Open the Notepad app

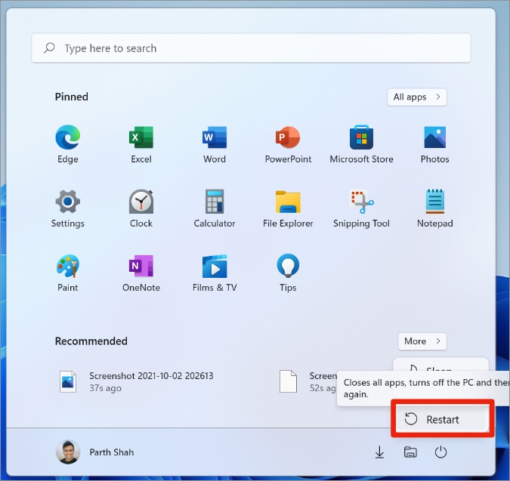click(435, 208)
